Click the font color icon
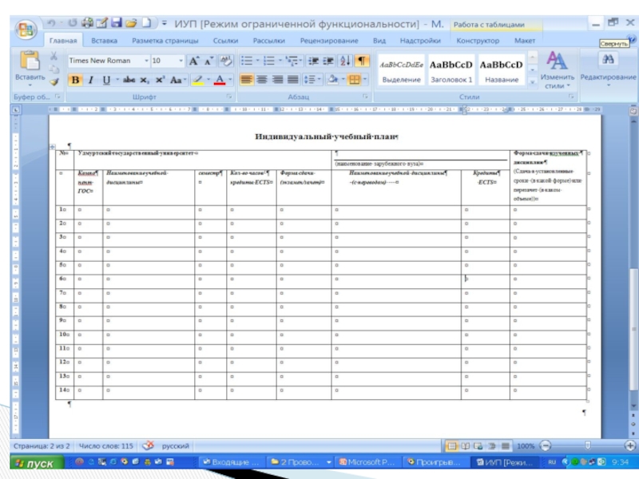Viewport: 639px width, 479px height. click(x=220, y=80)
